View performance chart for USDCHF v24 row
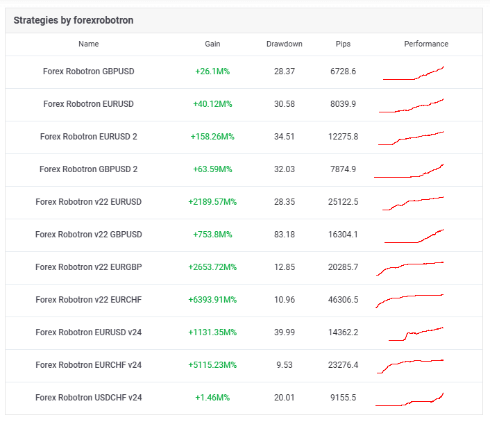Screen dimensions: 490x422 point(409,399)
